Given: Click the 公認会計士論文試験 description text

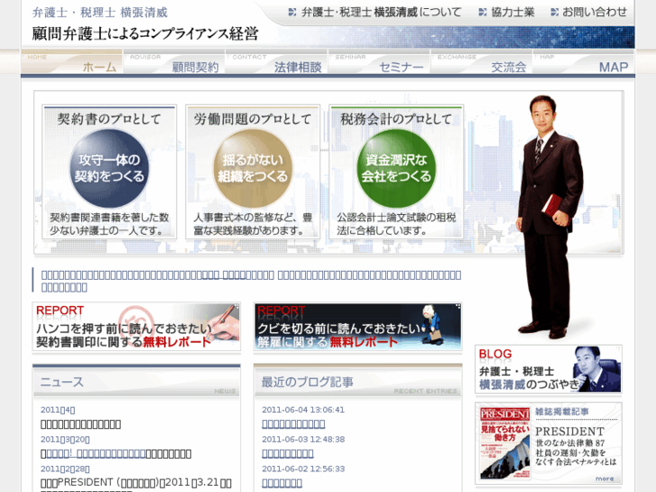Looking at the screenshot, I should click(396, 224).
